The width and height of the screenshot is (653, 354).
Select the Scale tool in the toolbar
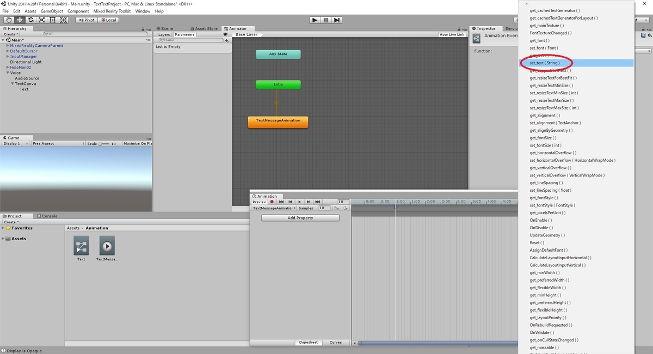click(x=41, y=20)
